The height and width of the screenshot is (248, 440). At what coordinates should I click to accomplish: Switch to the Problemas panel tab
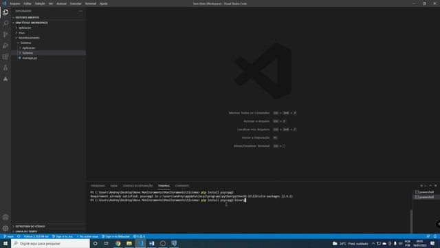click(x=98, y=186)
